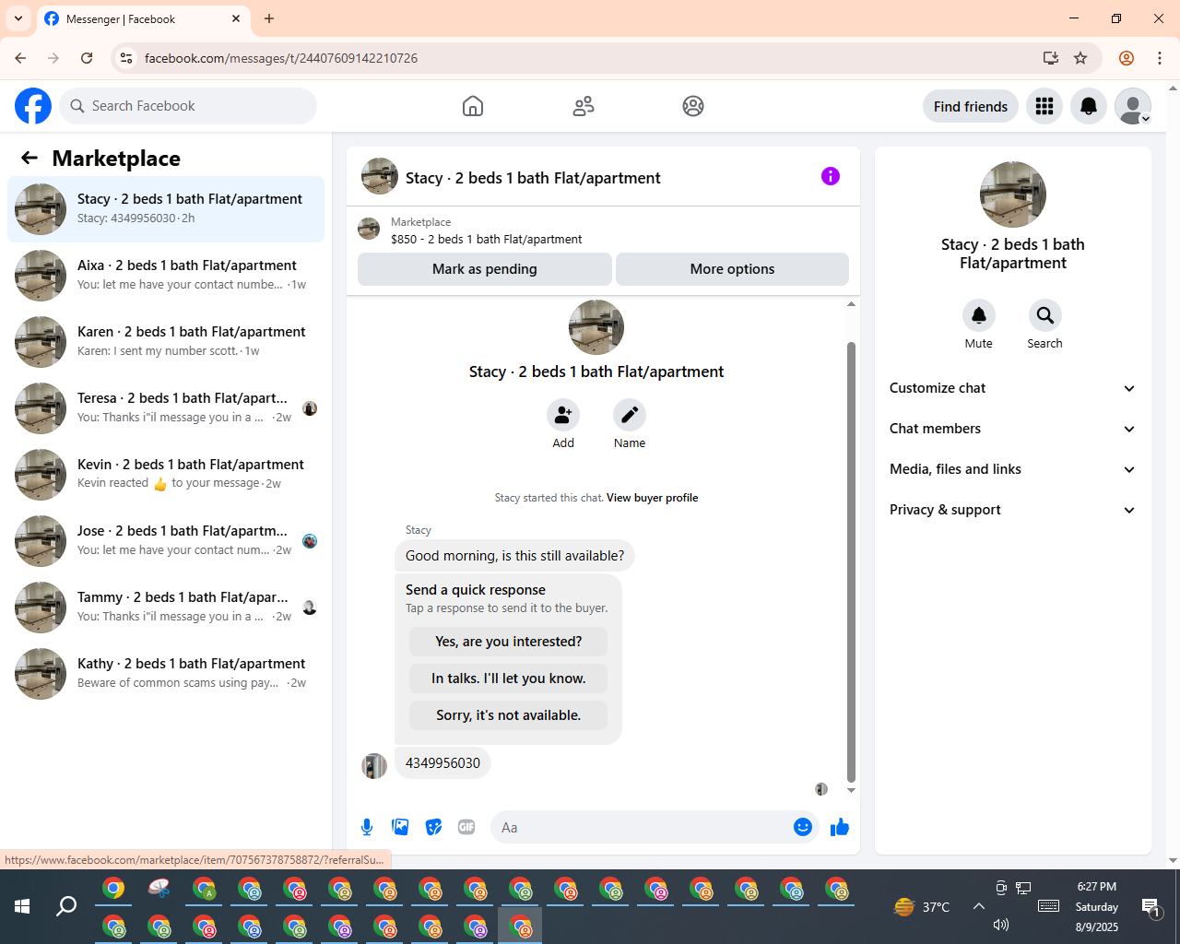
Task: Mute the Stacy conversation
Action: coord(979,315)
